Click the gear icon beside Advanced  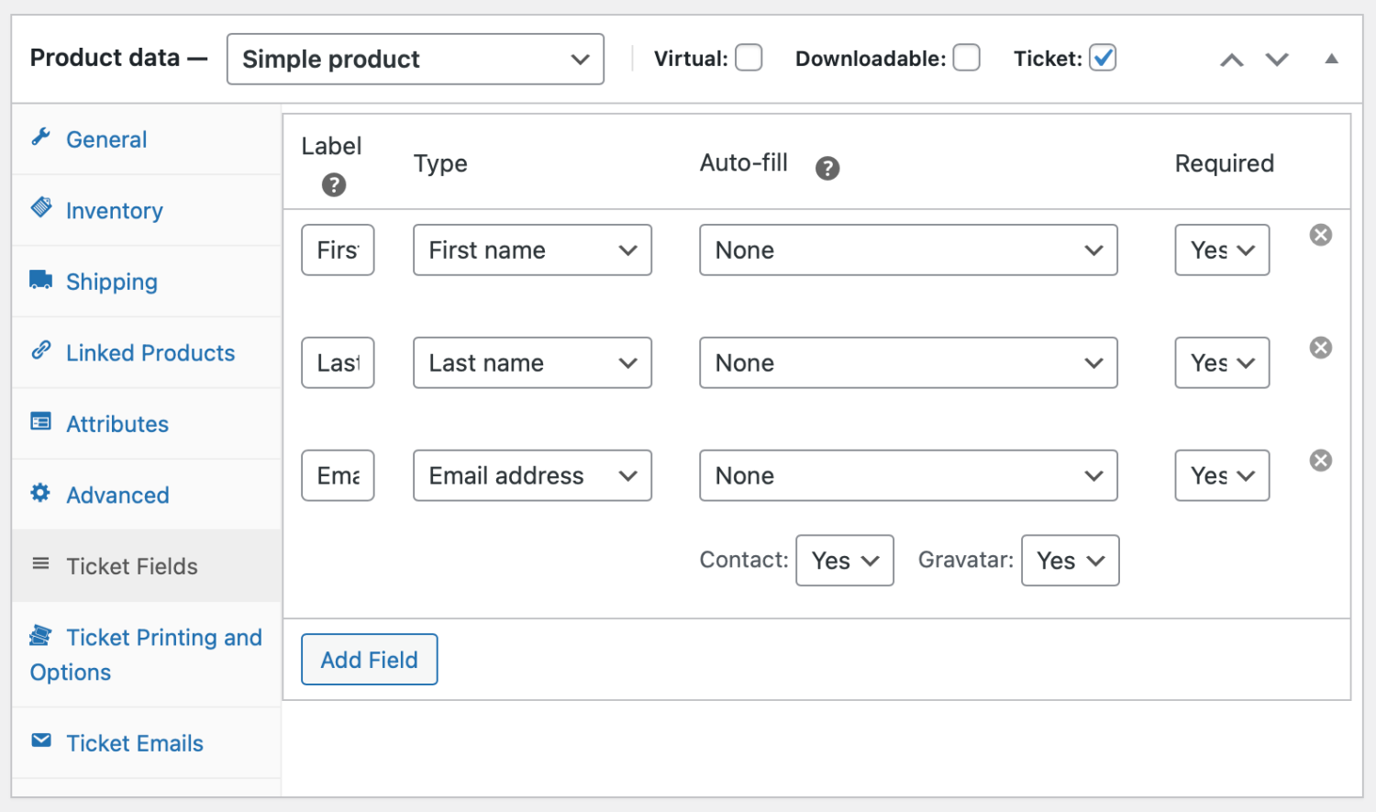40,493
